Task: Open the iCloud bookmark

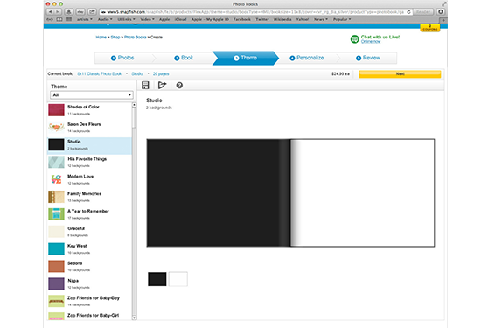Action: coord(180,19)
